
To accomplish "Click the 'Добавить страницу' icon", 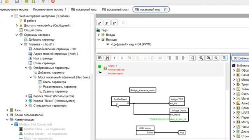I will pos(25,40).
